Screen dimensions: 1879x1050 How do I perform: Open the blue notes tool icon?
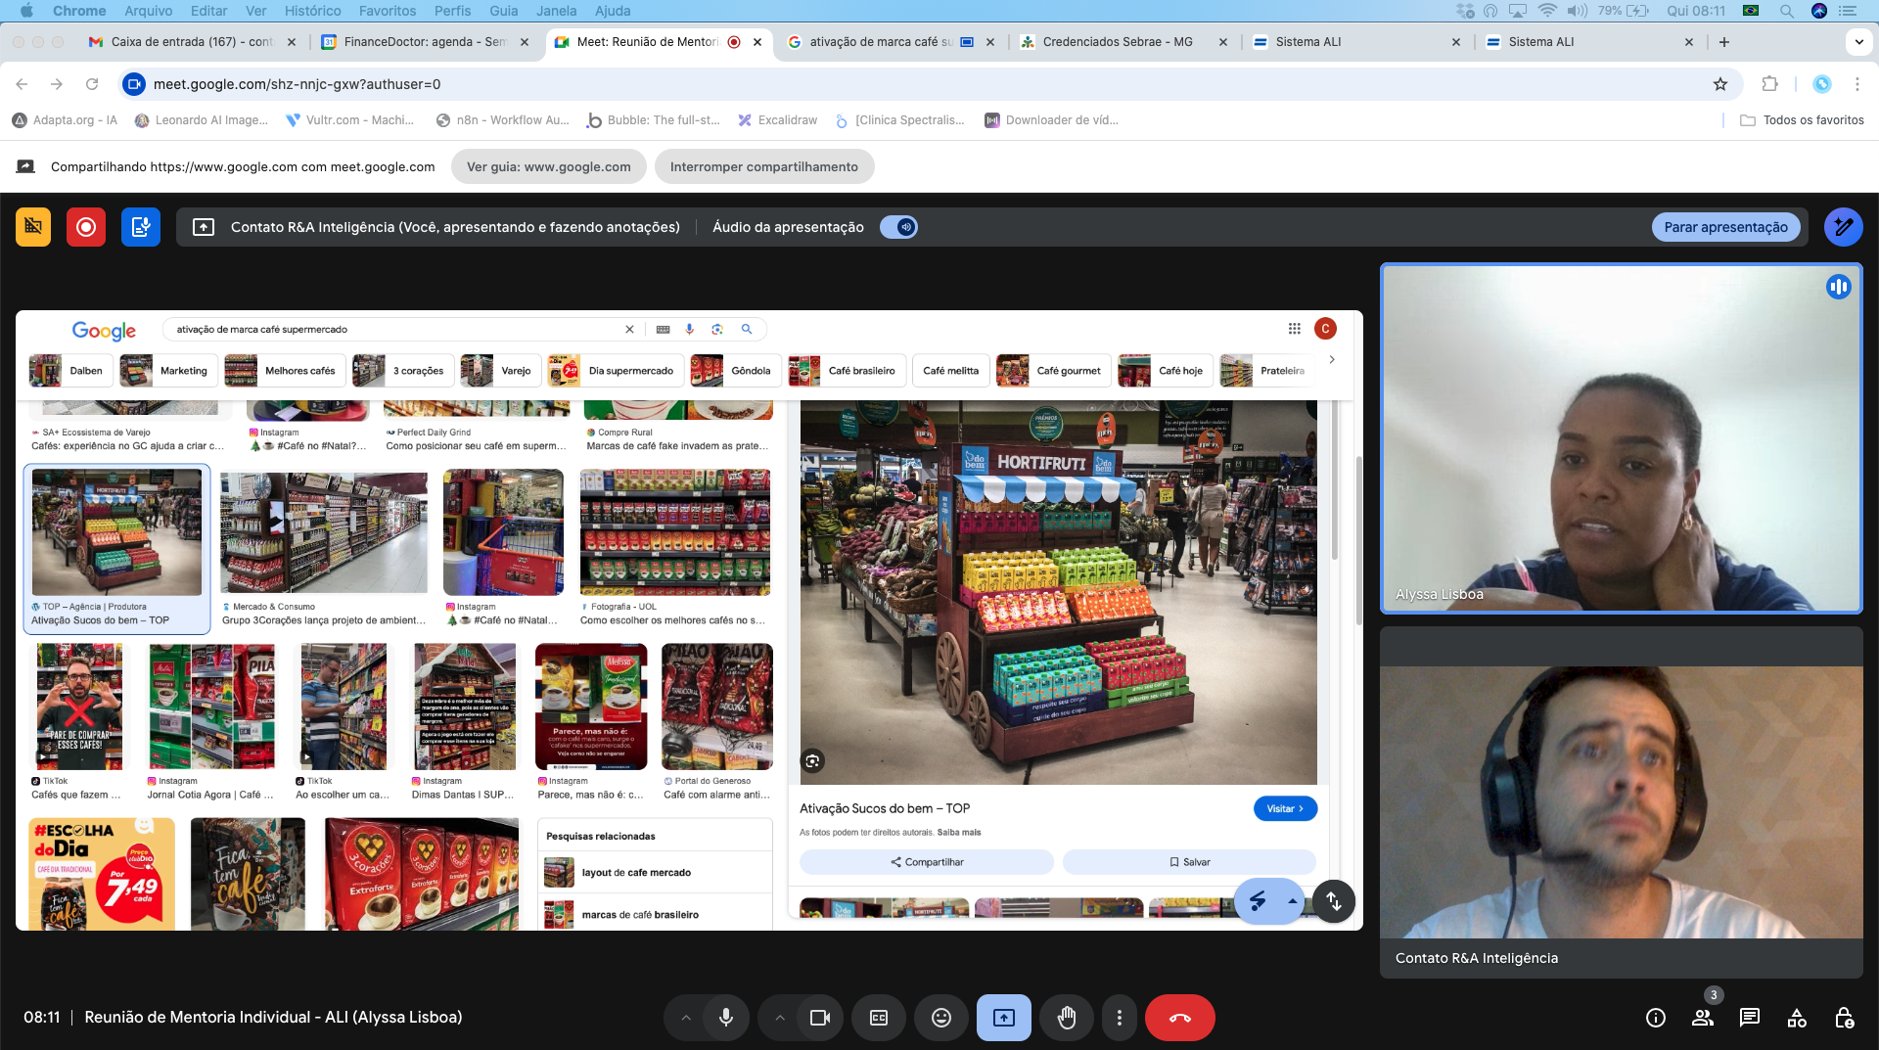(141, 227)
